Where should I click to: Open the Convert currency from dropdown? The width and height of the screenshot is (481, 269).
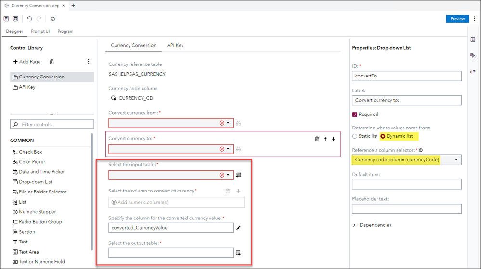pyautogui.click(x=228, y=123)
